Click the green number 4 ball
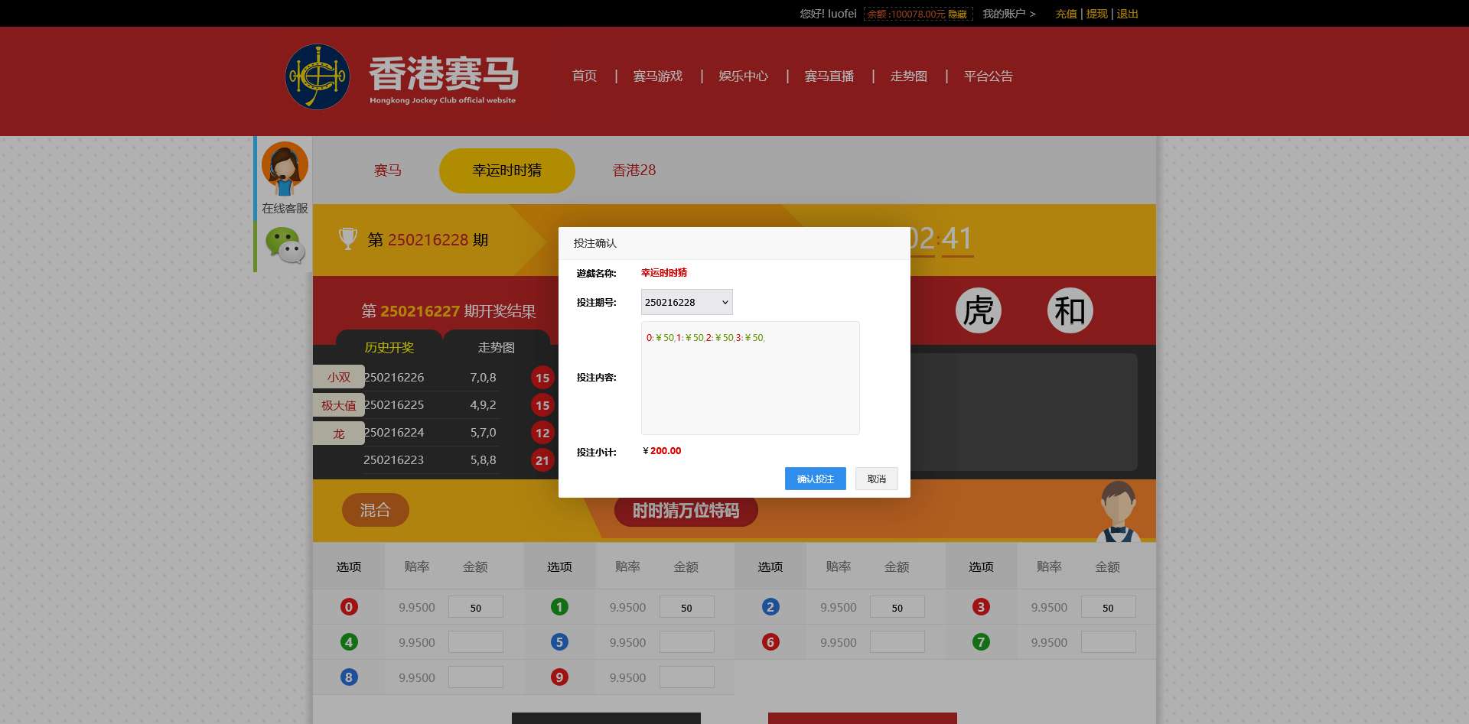The width and height of the screenshot is (1469, 724). (349, 642)
